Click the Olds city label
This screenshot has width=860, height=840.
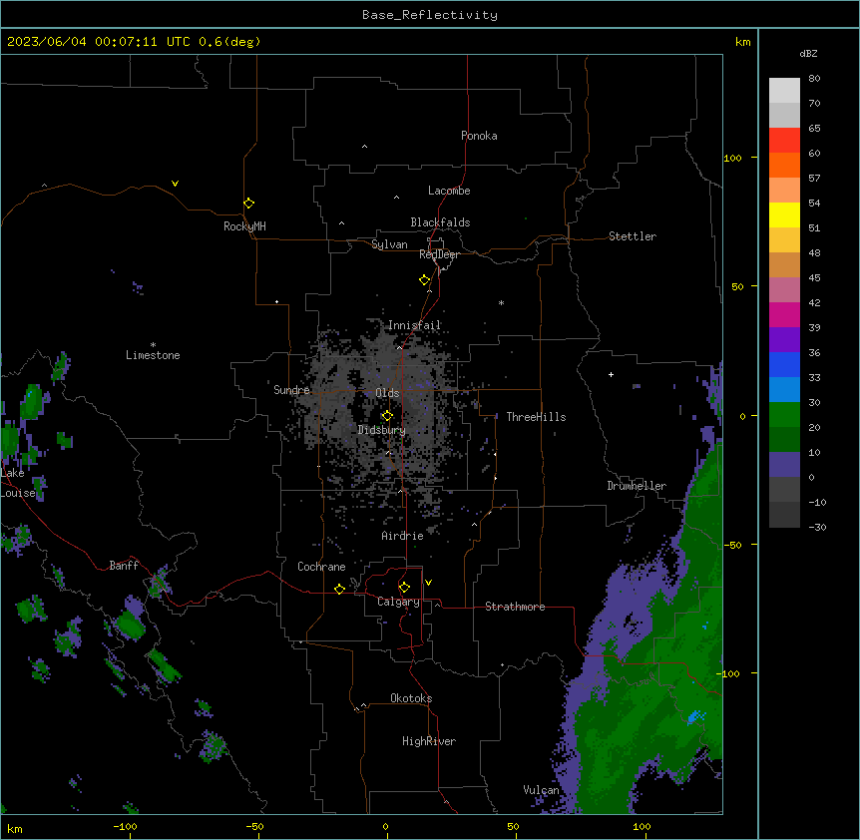tap(387, 393)
